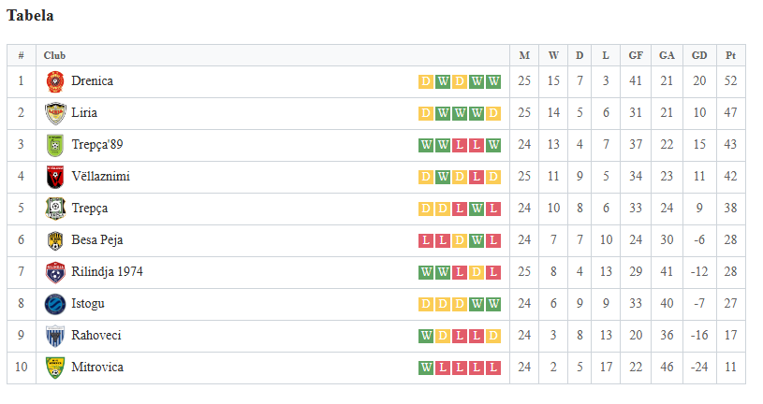Click the Besa Peja club crest
Image resolution: width=763 pixels, height=404 pixels.
pos(55,240)
